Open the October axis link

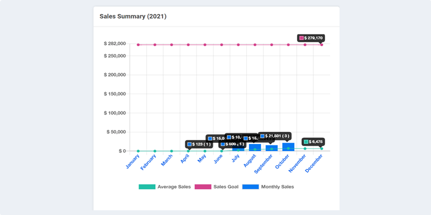(283, 162)
